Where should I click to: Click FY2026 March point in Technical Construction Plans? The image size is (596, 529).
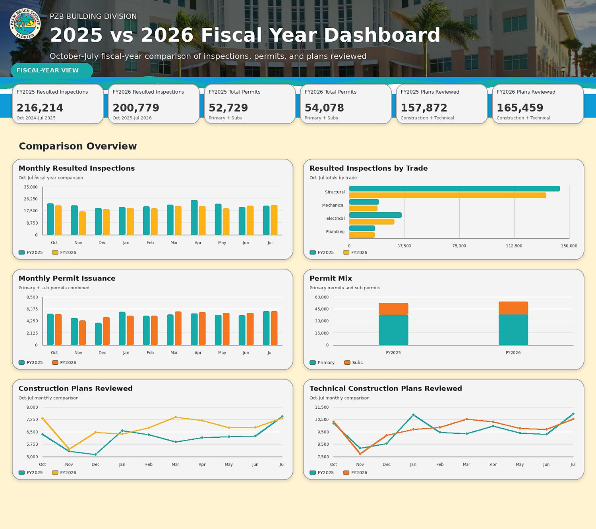[x=466, y=419]
